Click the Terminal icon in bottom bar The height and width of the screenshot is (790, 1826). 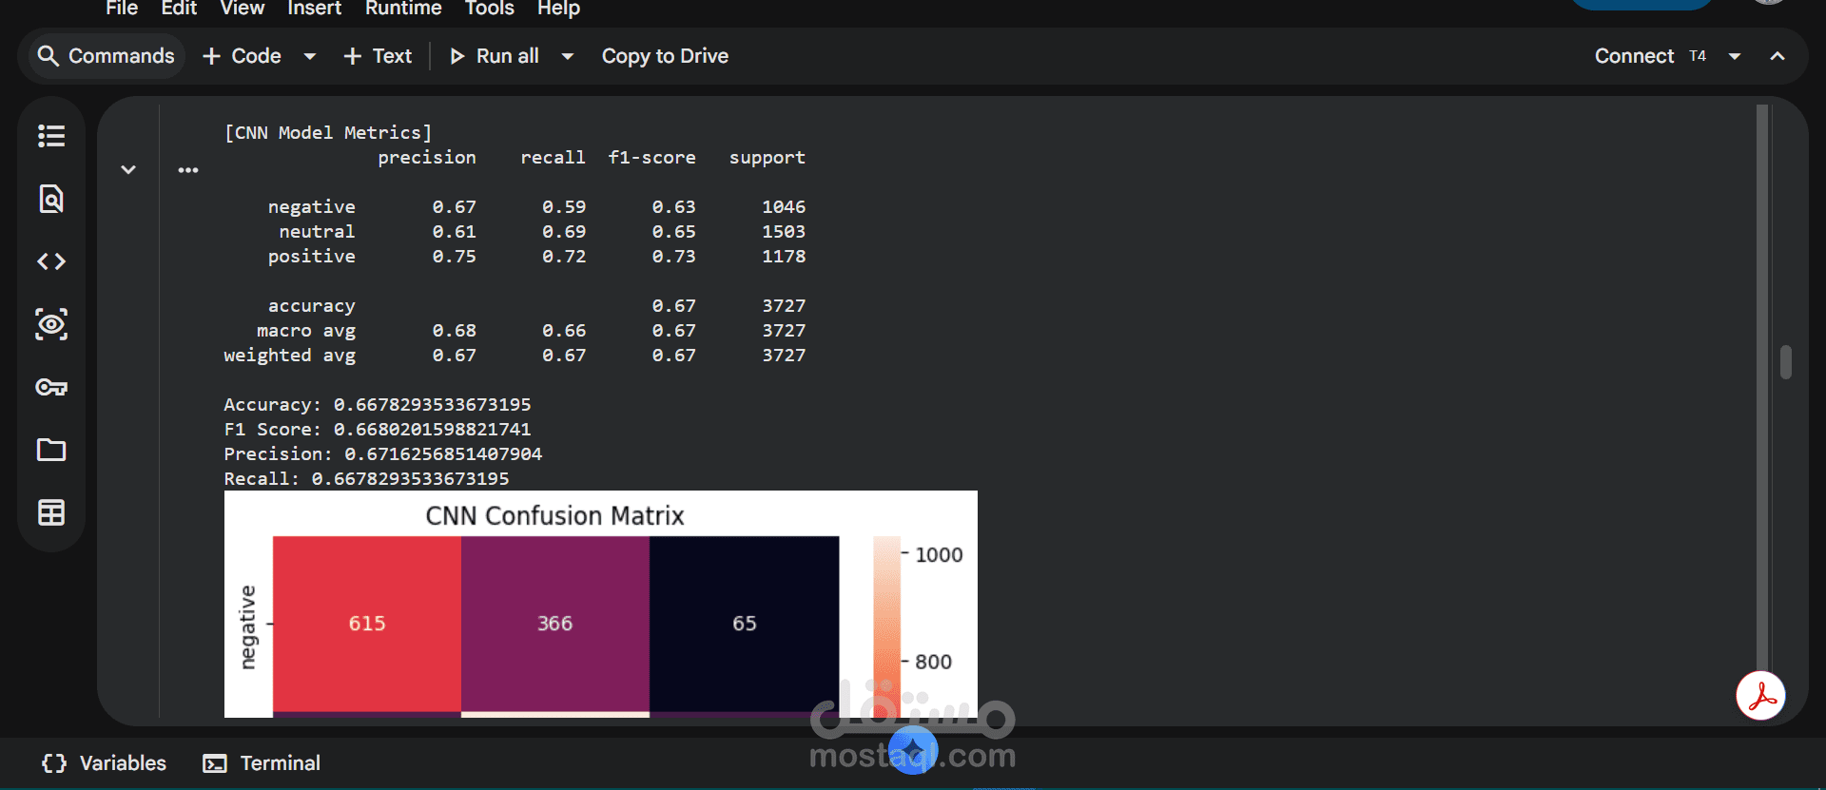(x=215, y=763)
